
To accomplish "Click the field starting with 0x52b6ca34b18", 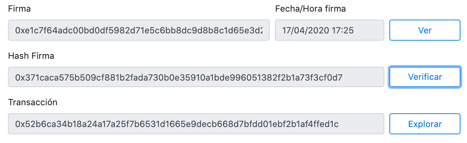I will pos(196,124).
